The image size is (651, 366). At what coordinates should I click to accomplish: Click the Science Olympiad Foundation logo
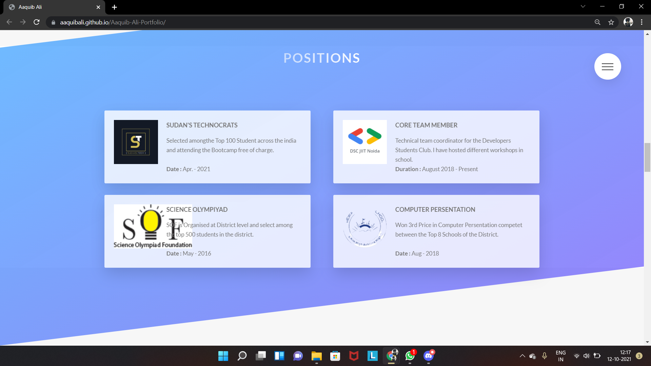[153, 226]
